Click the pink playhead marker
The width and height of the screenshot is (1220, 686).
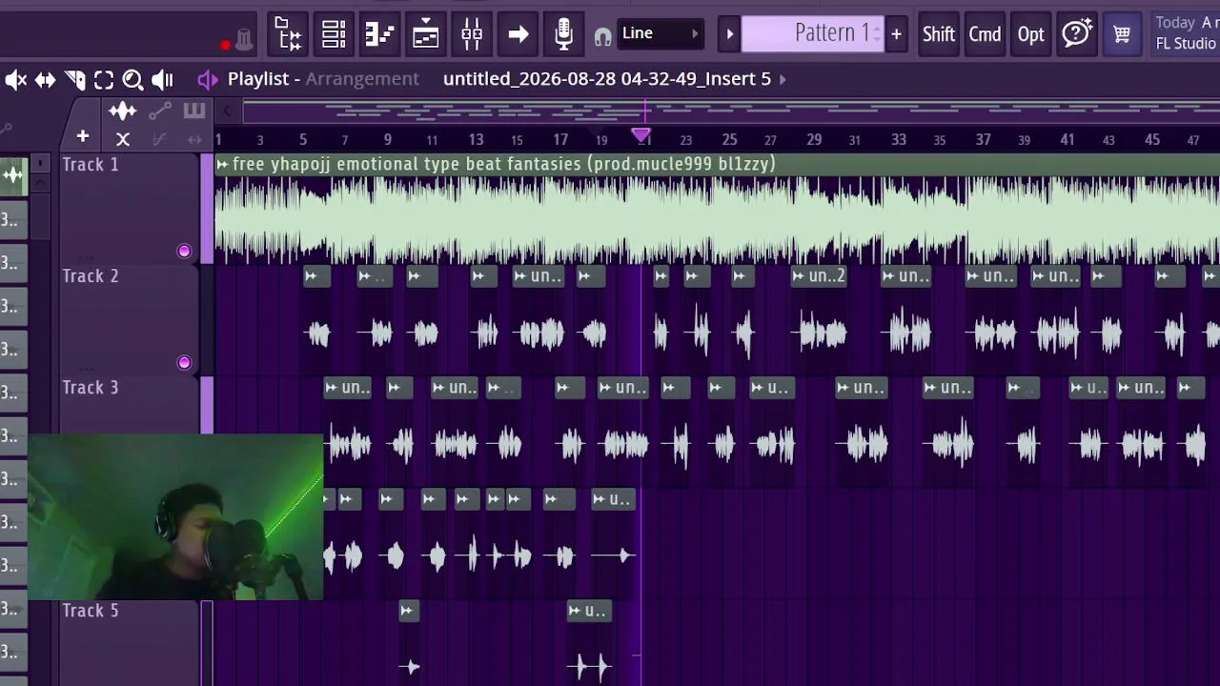click(x=641, y=136)
